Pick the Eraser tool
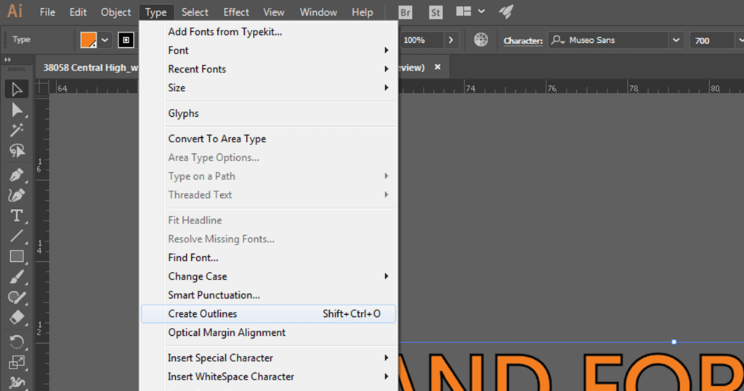 coord(17,317)
